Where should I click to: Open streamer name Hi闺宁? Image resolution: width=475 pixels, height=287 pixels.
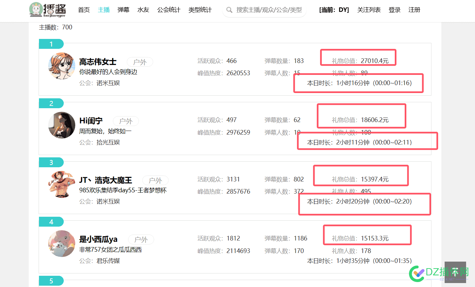[91, 121]
